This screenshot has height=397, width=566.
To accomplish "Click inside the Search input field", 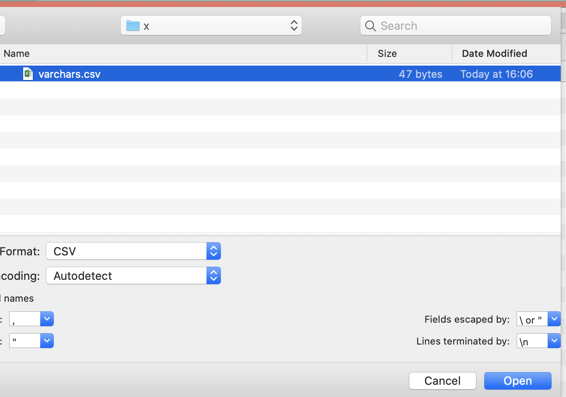I will click(x=437, y=26).
